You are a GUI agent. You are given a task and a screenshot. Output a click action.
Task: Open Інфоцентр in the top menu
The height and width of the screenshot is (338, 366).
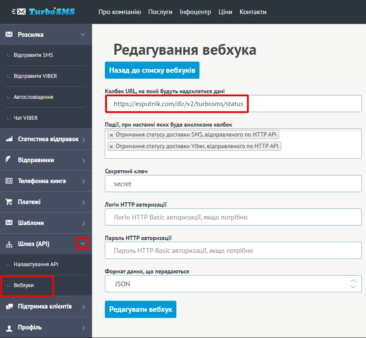195,12
